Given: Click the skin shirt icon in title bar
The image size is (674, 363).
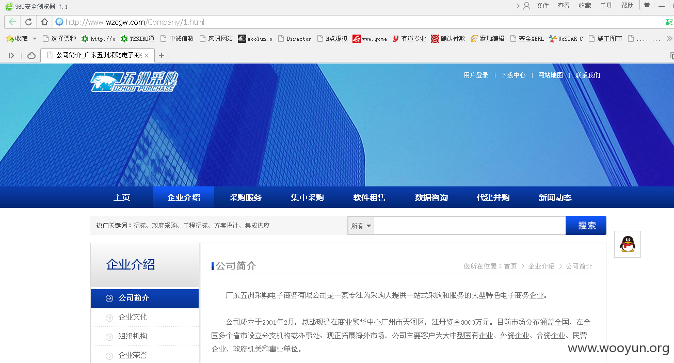Looking at the screenshot, I should (647, 5).
